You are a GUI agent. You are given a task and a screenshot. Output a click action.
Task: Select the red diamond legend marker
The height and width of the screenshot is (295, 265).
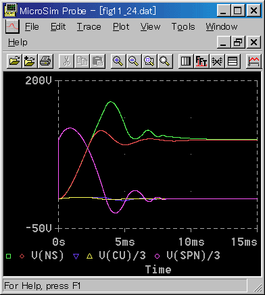click(x=22, y=256)
